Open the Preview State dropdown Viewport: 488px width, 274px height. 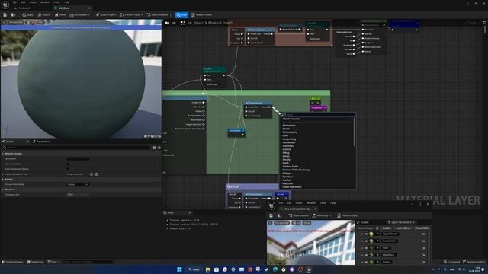click(x=131, y=14)
